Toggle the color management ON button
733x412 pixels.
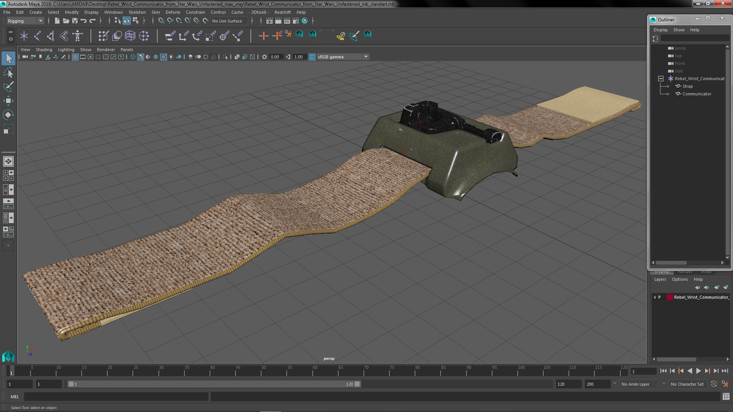tap(312, 57)
